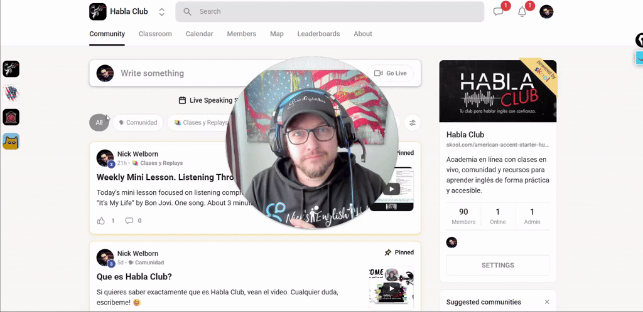Open Nick Welborn's name on the 21h post
The height and width of the screenshot is (312, 643).
click(138, 154)
